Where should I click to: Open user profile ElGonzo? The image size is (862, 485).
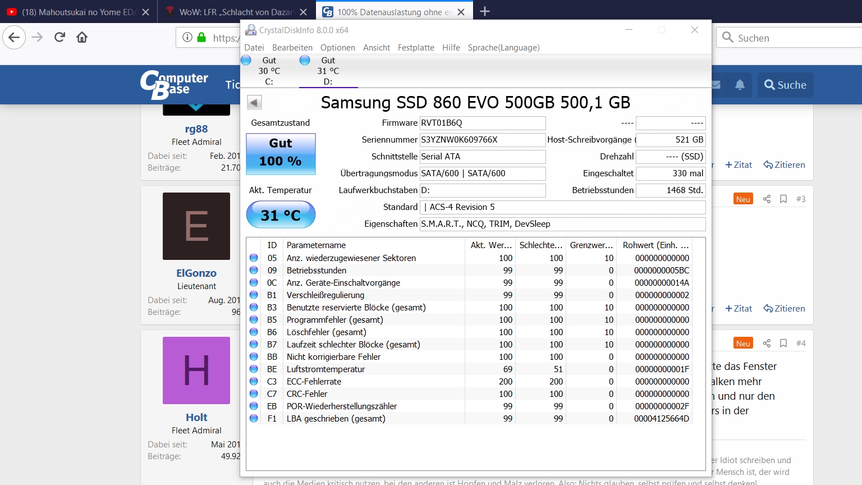[x=196, y=273]
